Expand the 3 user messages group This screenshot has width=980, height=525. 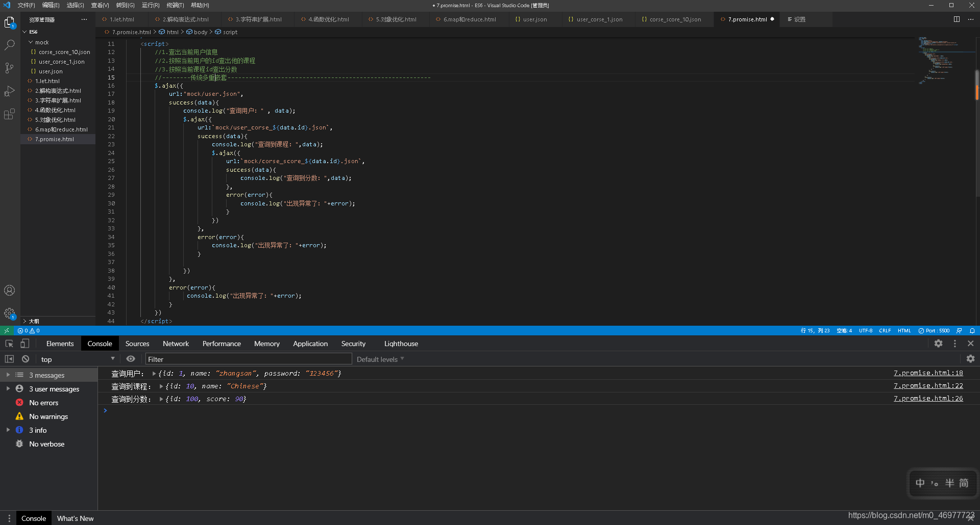pos(8,388)
